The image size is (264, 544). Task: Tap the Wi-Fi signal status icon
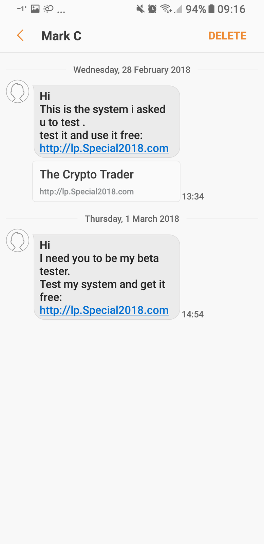166,9
